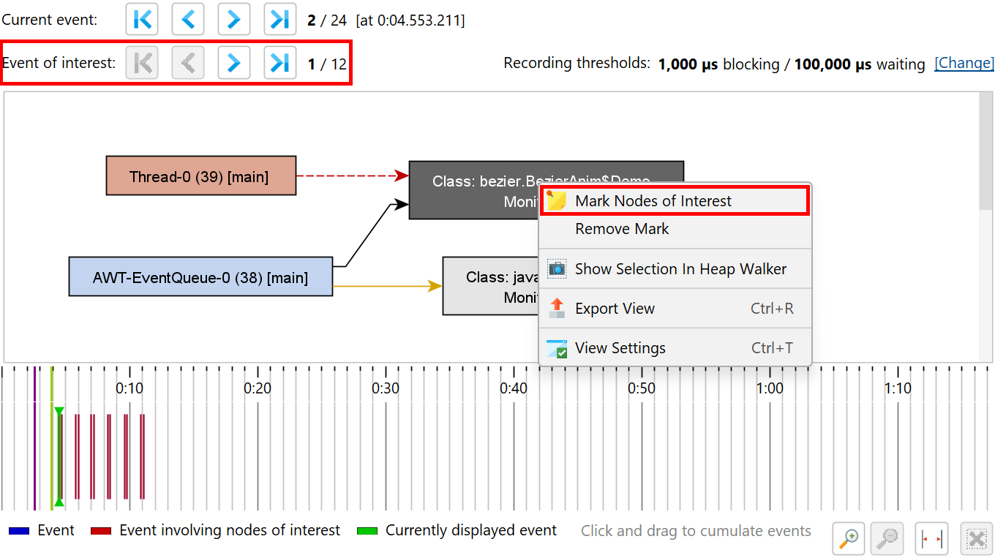Click the green displayed event legend swatch
995x558 pixels.
pos(367,531)
